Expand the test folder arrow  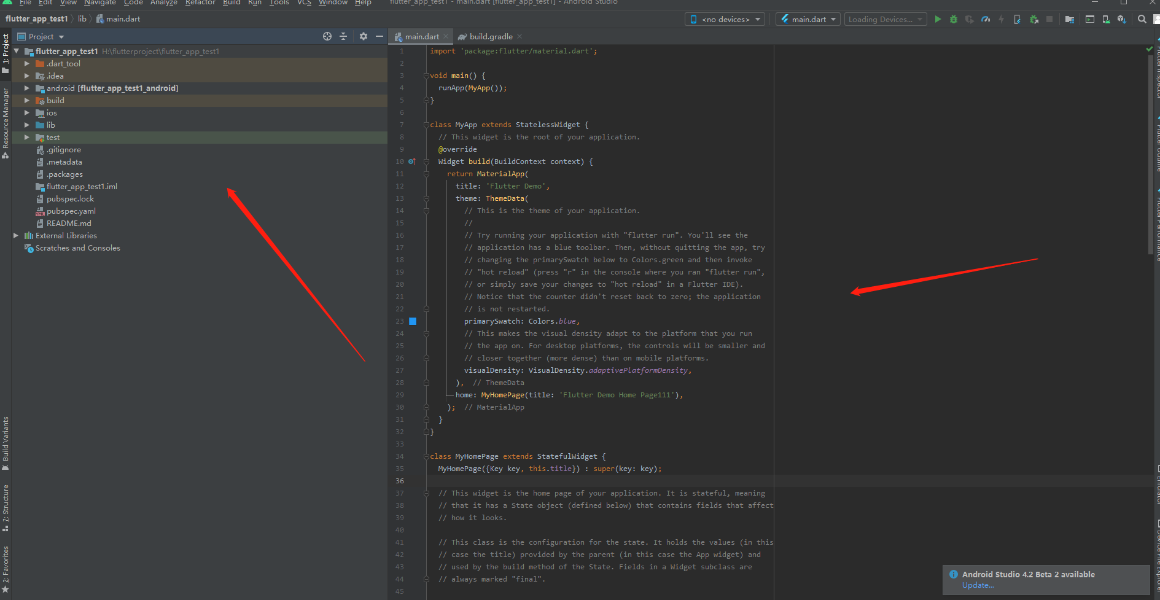(27, 137)
